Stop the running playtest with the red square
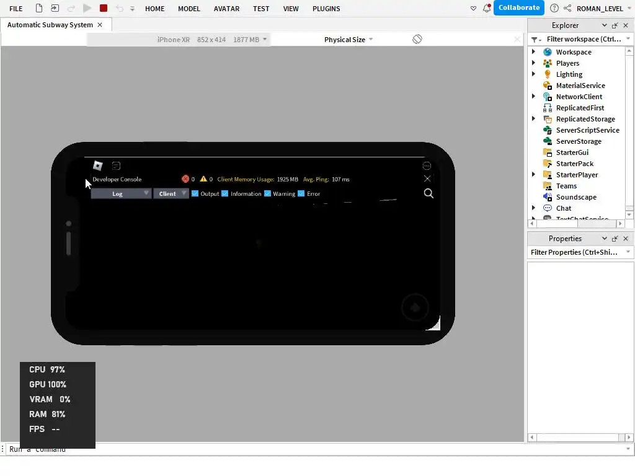The width and height of the screenshot is (635, 476). 104,8
